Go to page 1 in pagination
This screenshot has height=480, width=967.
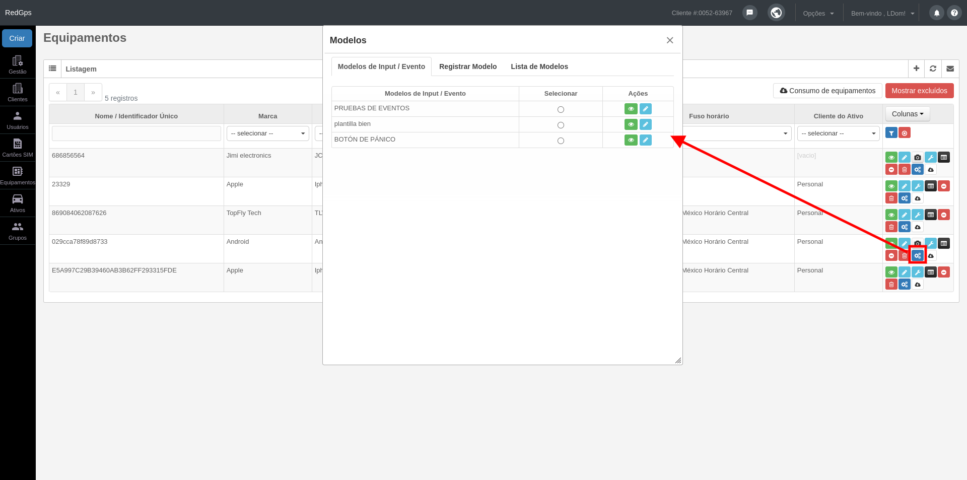(x=76, y=92)
